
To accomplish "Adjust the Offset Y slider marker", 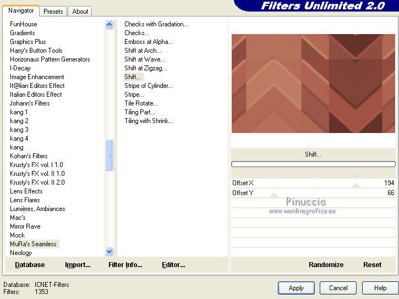I will pyautogui.click(x=274, y=195).
